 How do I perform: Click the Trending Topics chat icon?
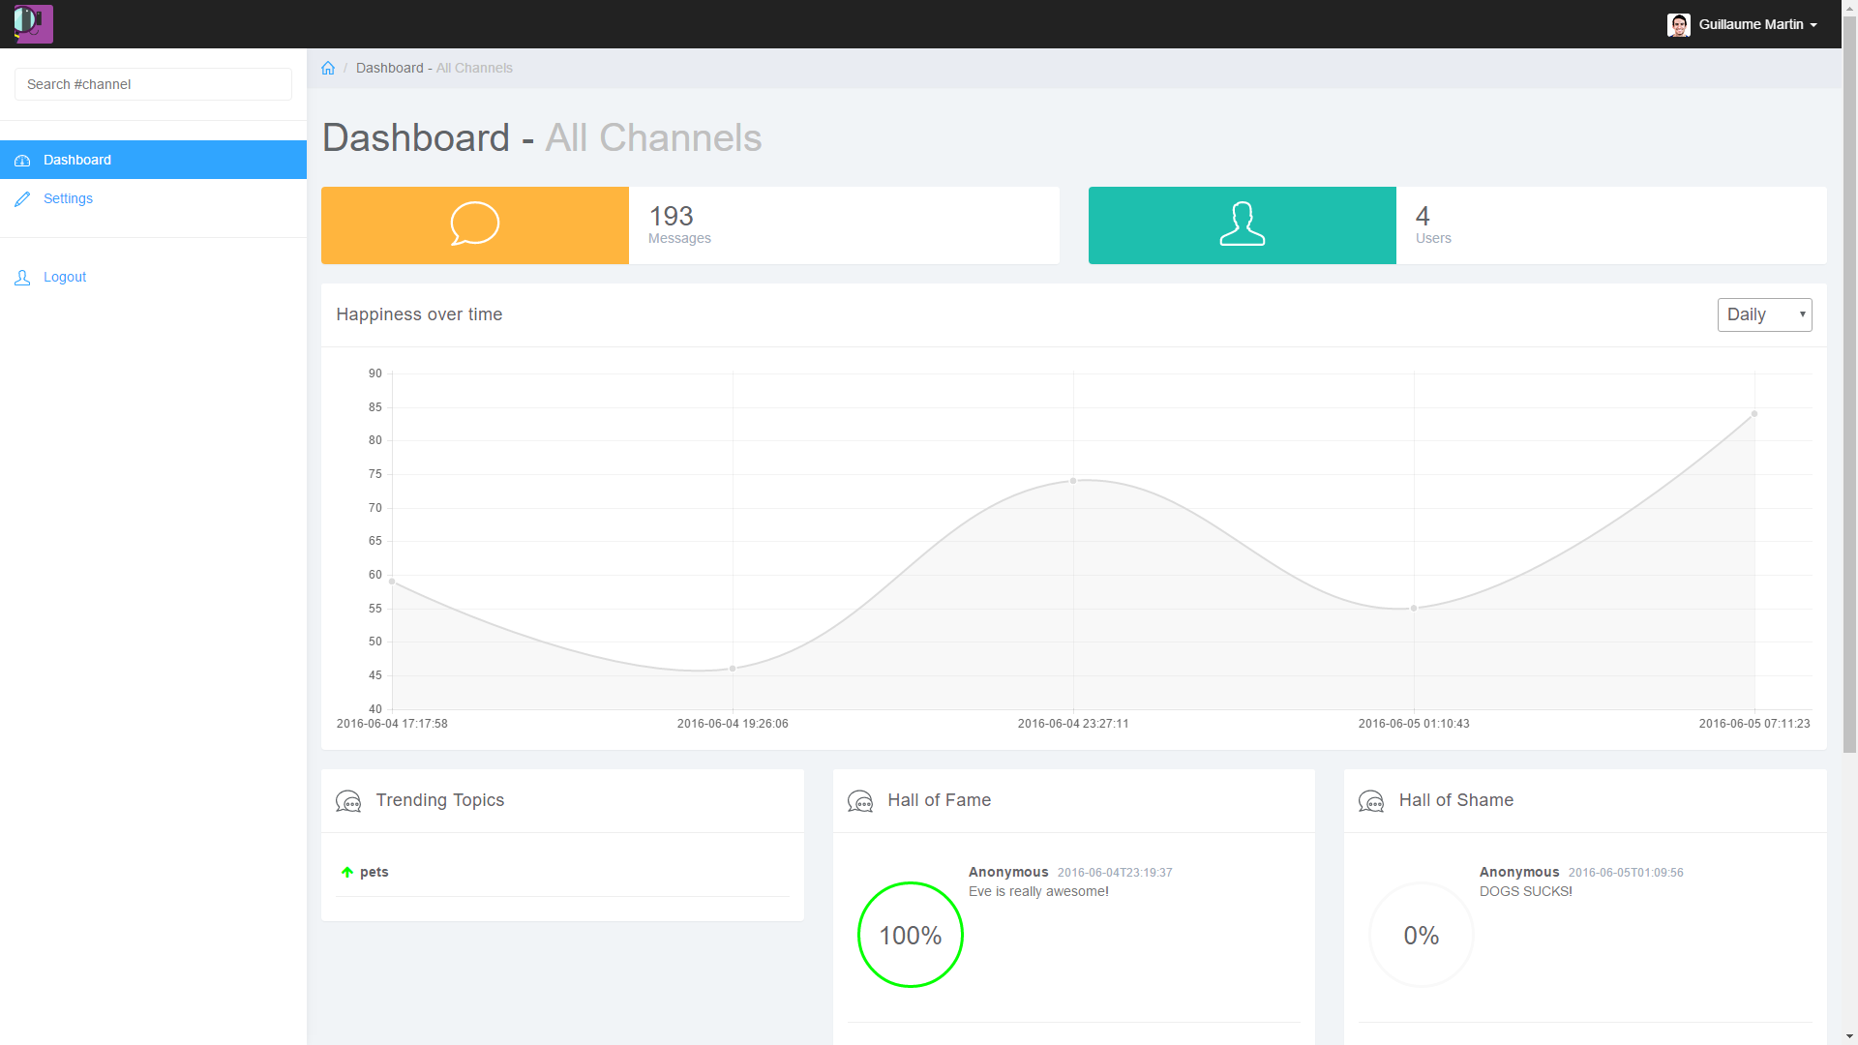point(348,801)
